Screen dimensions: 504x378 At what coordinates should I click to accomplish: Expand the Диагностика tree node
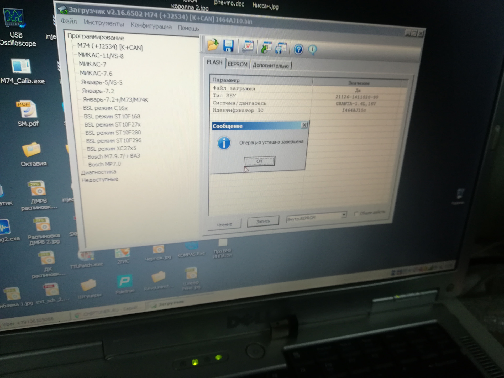point(98,172)
